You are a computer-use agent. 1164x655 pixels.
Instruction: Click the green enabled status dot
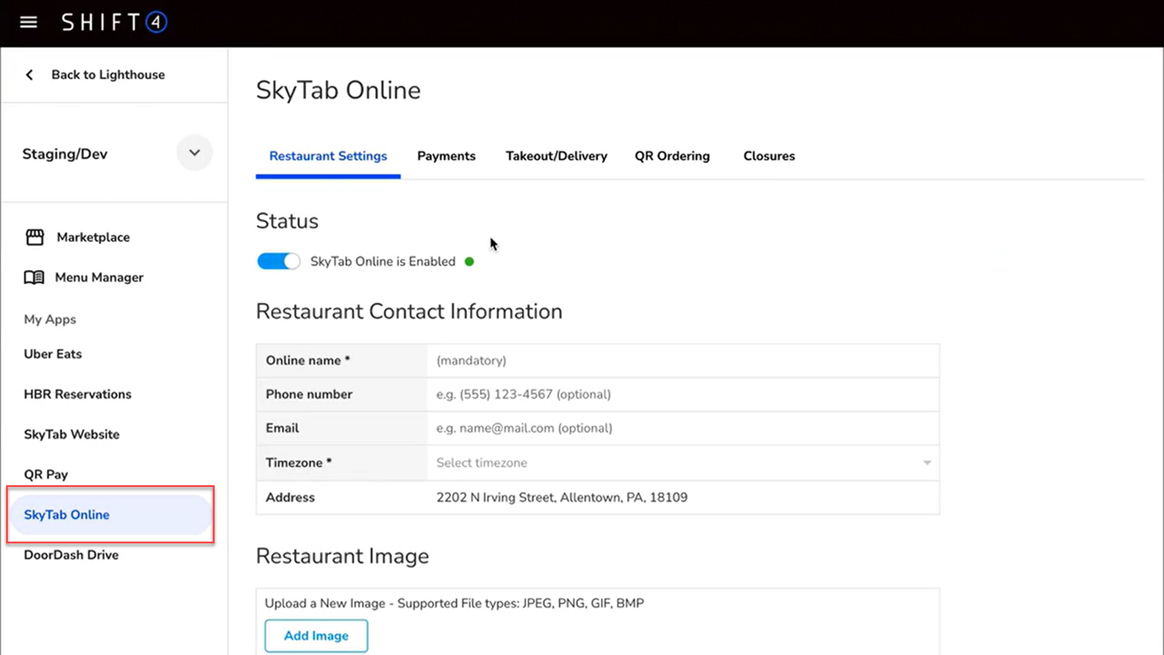469,261
